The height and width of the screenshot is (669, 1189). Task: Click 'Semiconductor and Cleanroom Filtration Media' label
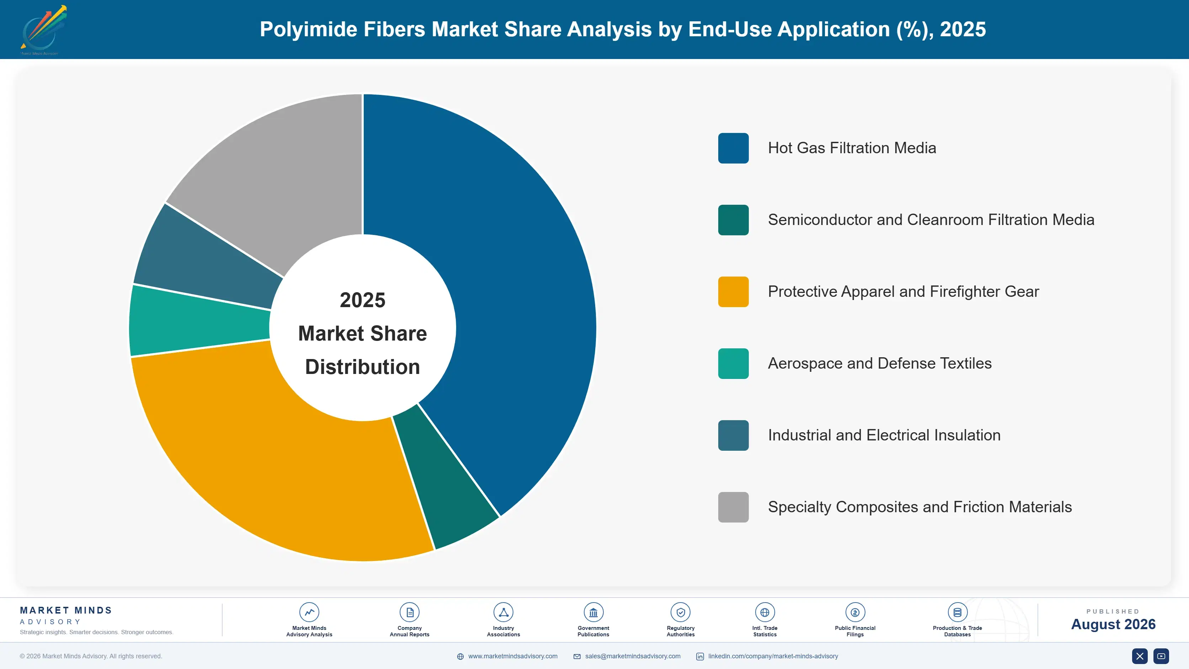[x=931, y=220]
